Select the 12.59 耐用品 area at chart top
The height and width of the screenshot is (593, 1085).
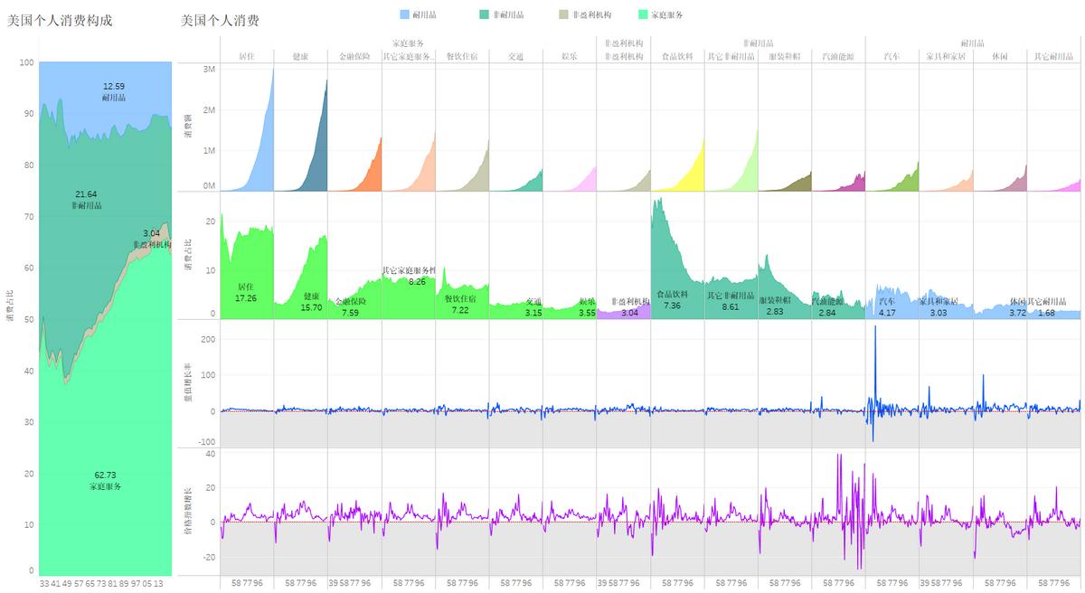point(114,92)
